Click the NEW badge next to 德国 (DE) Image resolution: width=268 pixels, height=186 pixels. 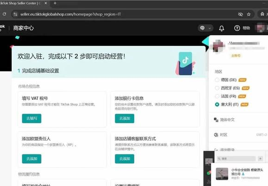click(243, 80)
